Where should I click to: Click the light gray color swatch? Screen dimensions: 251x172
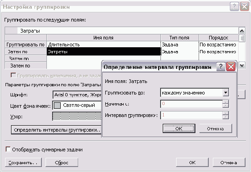[x=57, y=105]
